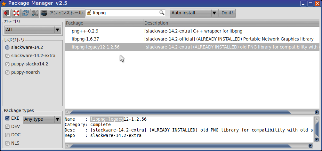Select the png++-0.2.9 package row

(x=192, y=31)
